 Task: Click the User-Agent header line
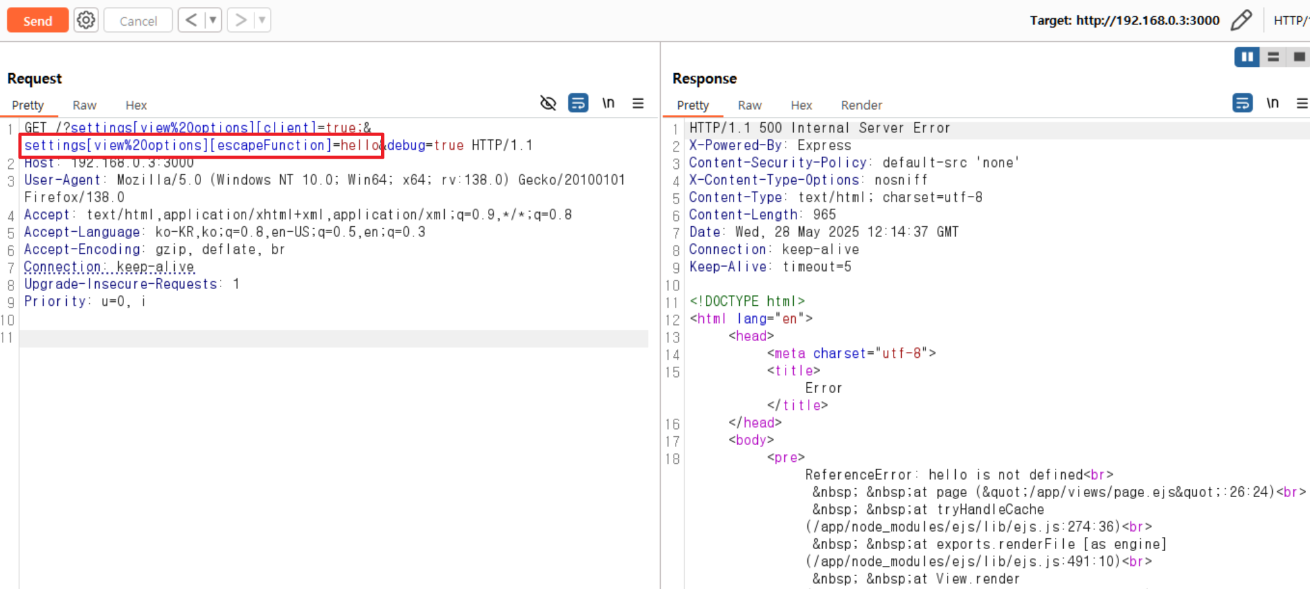click(325, 188)
